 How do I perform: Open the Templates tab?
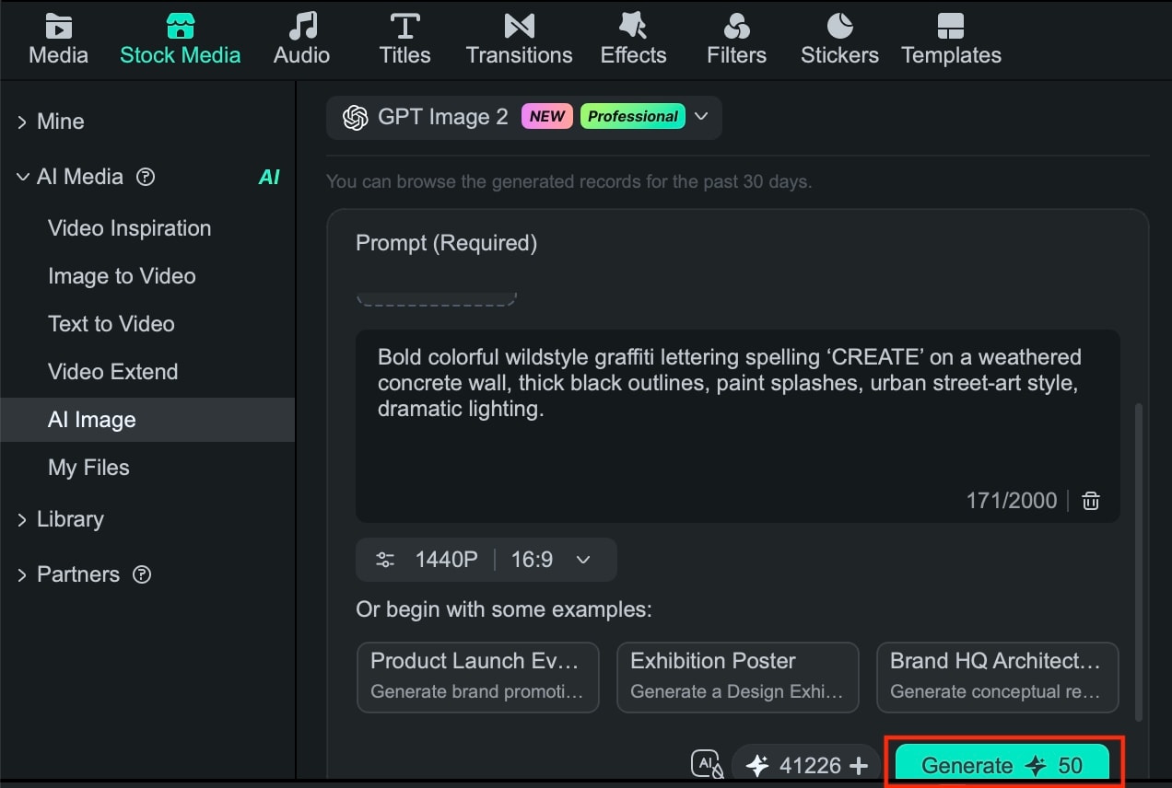tap(951, 40)
